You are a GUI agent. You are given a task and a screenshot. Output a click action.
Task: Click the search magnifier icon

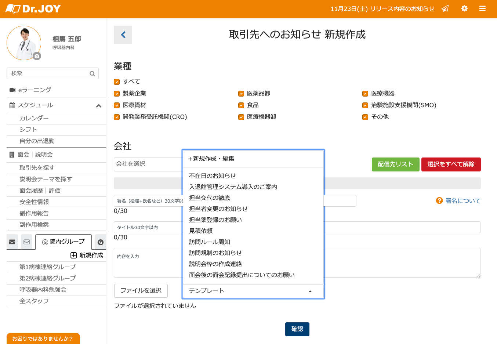click(x=92, y=74)
